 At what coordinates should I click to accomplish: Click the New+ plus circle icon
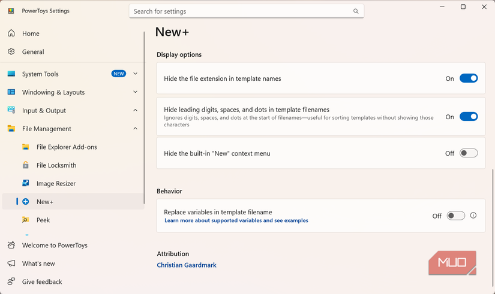pos(26,202)
